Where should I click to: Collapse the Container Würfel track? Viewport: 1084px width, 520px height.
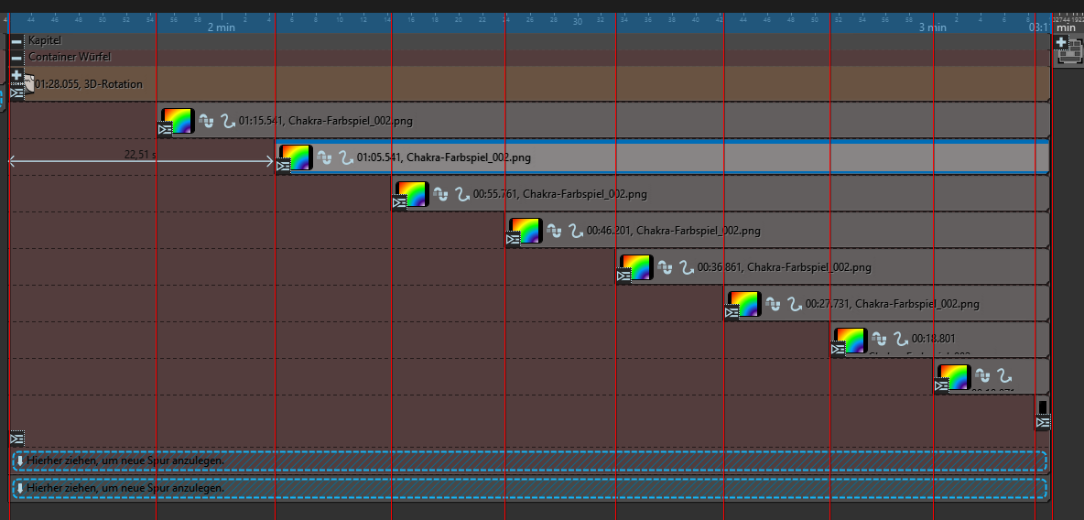tap(16, 57)
